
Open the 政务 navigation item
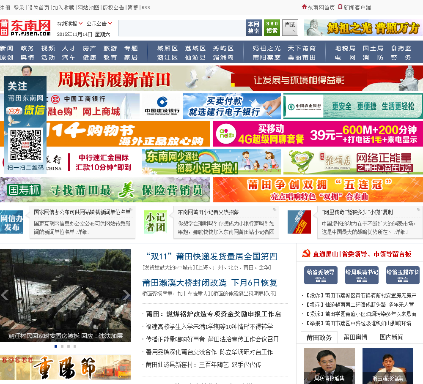click(x=27, y=48)
